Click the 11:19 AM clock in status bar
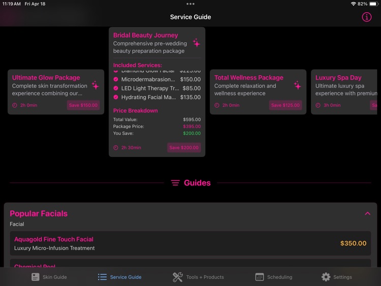381x286 pixels. click(11, 4)
